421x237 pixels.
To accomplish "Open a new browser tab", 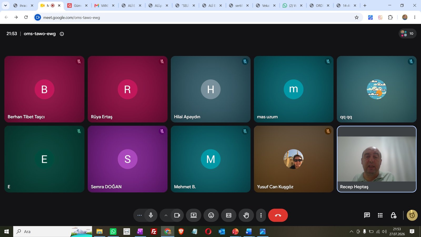I will (x=365, y=5).
